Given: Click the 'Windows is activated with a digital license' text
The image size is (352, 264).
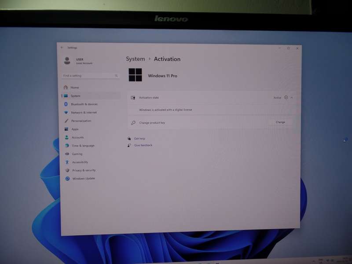Looking at the screenshot, I should [165, 110].
